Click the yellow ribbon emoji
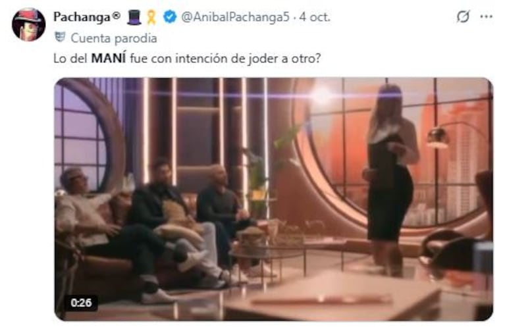 (151, 17)
